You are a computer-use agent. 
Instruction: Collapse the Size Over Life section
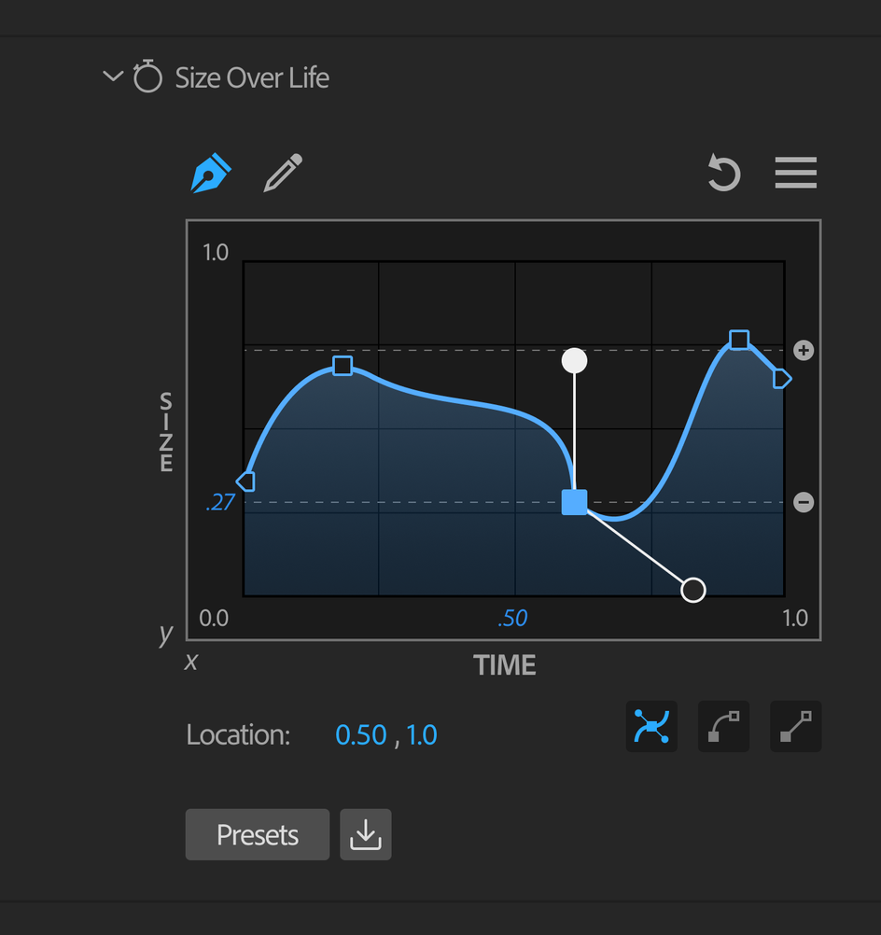tap(113, 77)
